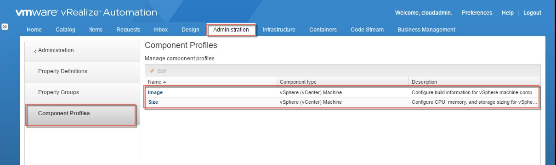Image resolution: width=556 pixels, height=165 pixels.
Task: Open the Infrastructure tab
Action: pos(279,30)
